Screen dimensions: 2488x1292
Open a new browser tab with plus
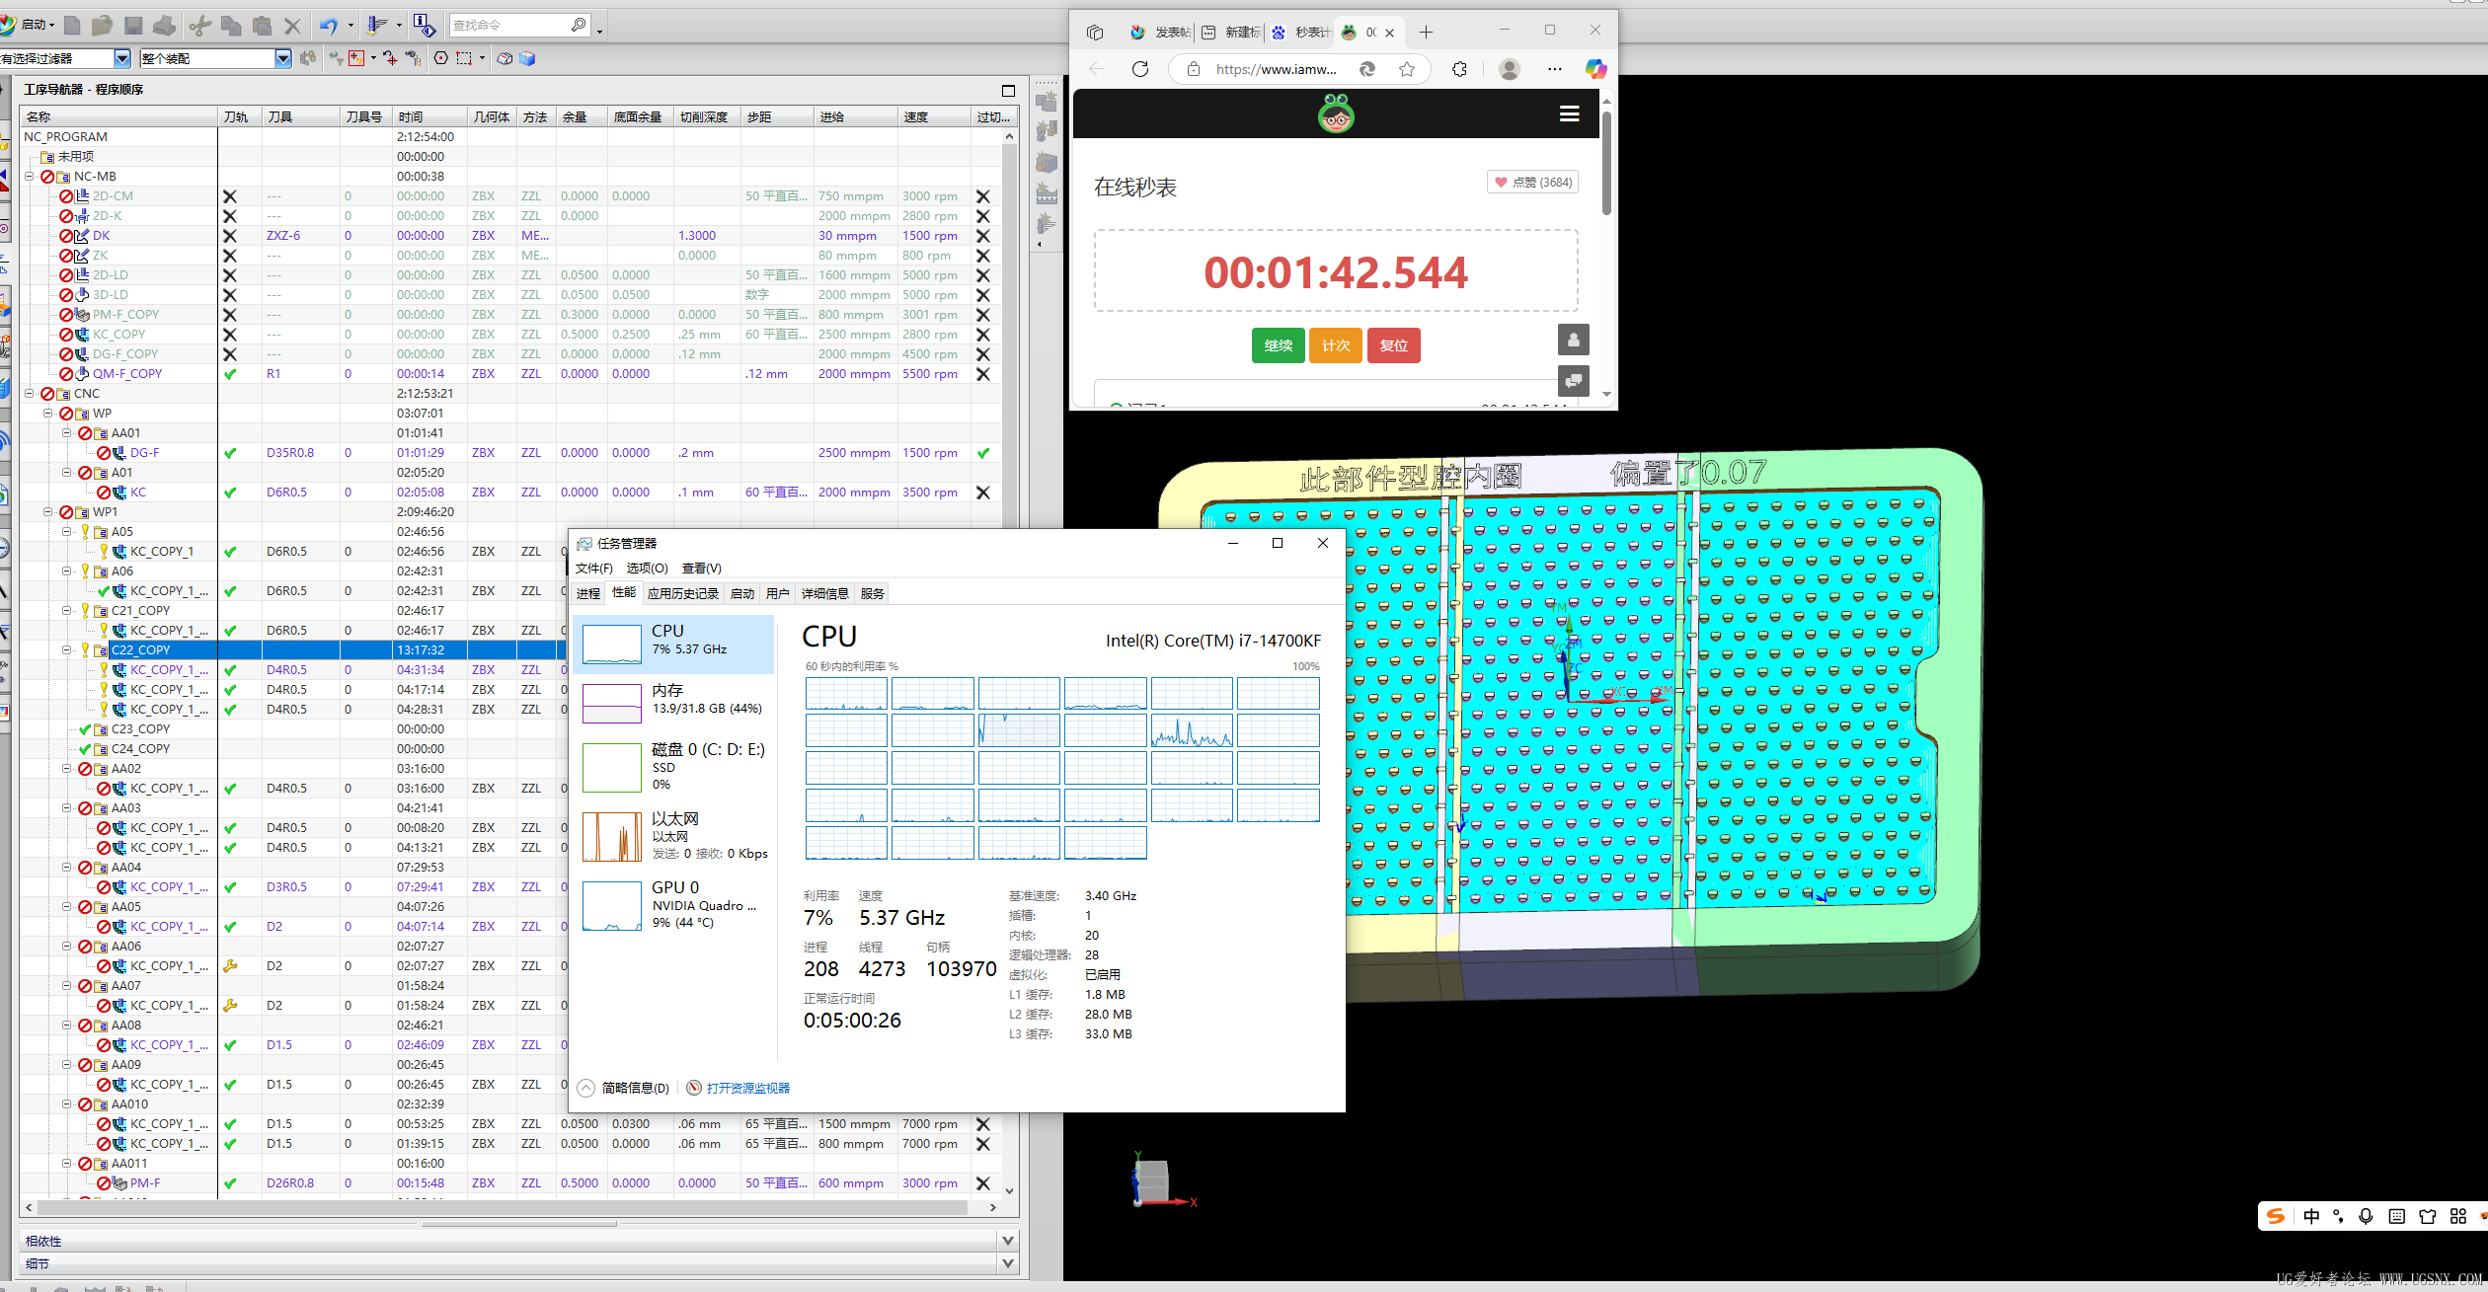(x=1426, y=33)
